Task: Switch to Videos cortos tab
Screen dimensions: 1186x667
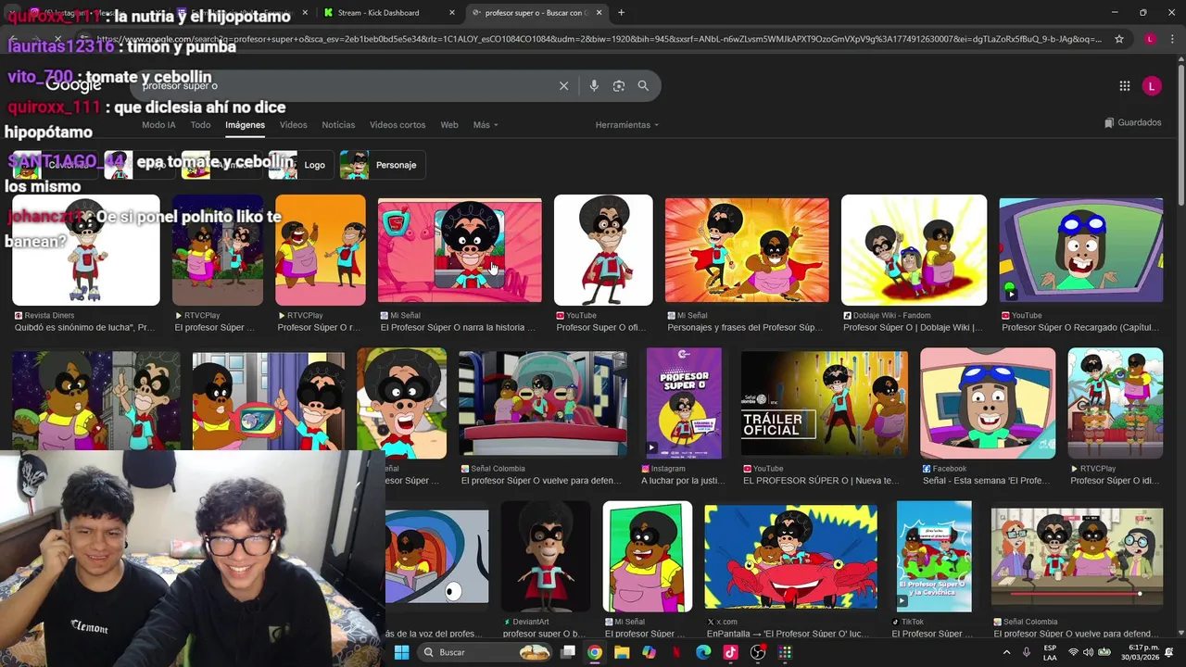Action: tap(397, 125)
